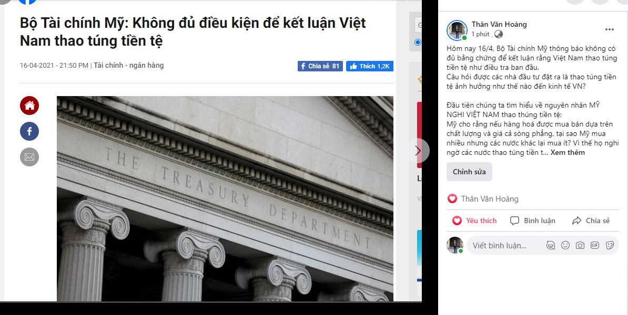Image resolution: width=628 pixels, height=315 pixels.
Task: Open emoji picker in comment box
Action: click(565, 246)
